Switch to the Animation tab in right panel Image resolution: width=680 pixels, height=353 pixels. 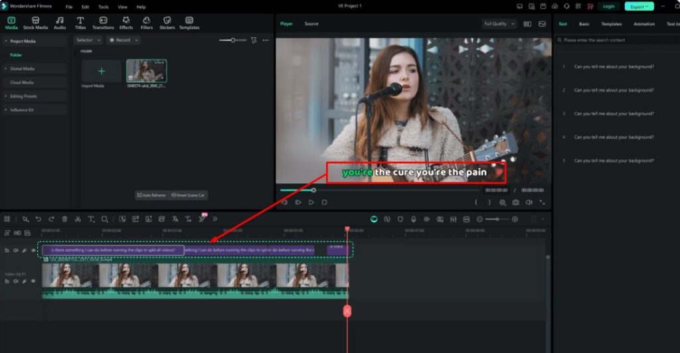click(644, 24)
